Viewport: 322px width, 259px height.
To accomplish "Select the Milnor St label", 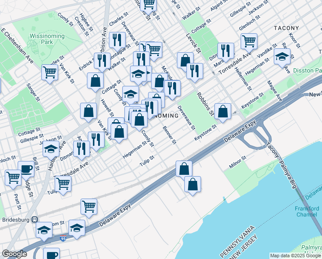I will click(x=238, y=162).
